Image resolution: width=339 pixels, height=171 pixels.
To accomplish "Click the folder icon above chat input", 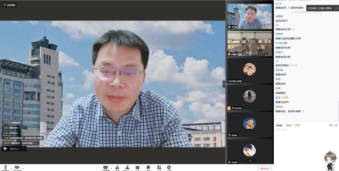I will 331,125.
